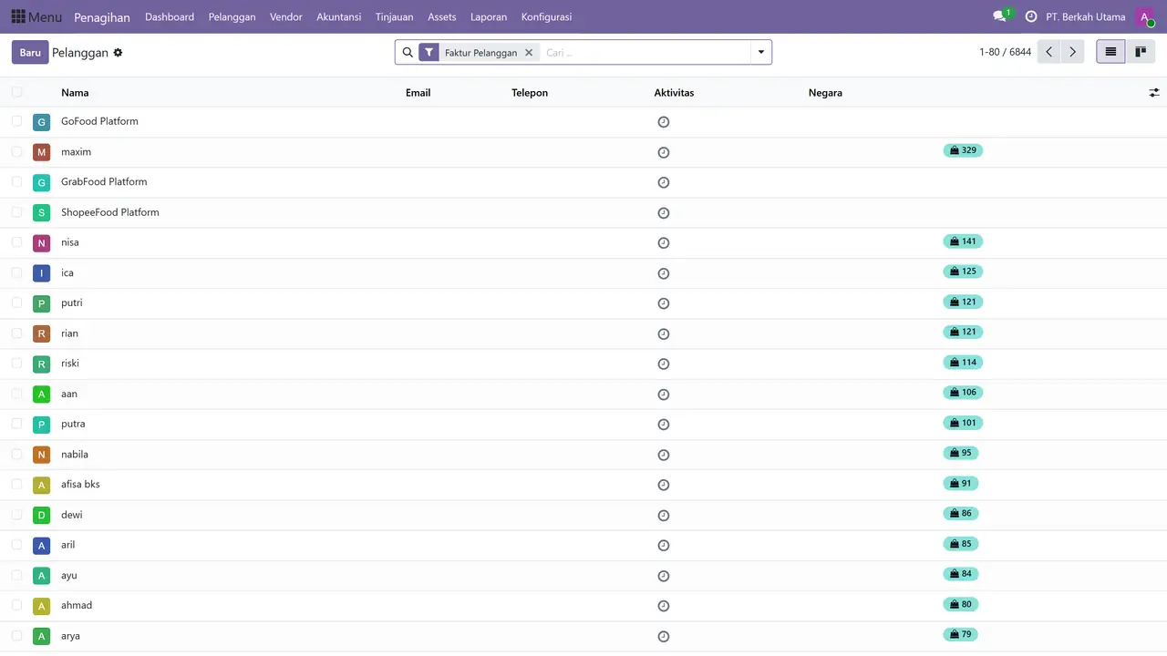Open activity clock for nisa row

pyautogui.click(x=664, y=243)
